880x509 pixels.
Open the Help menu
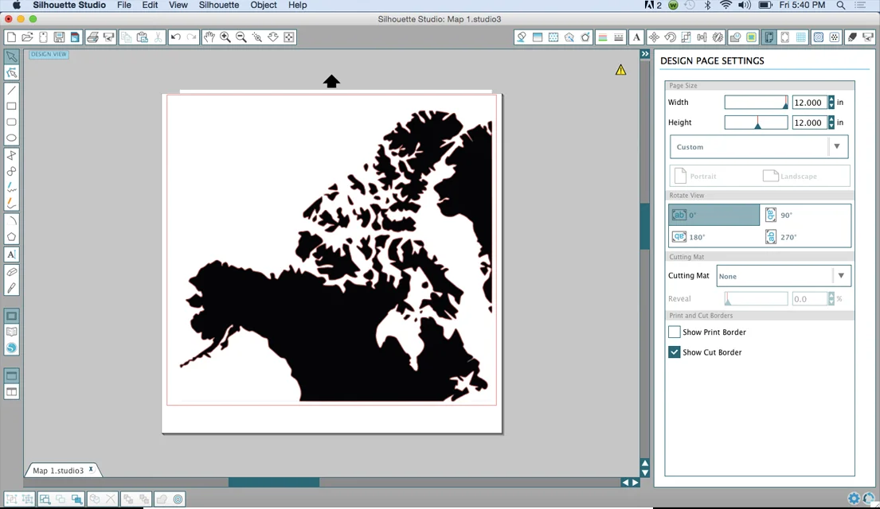pyautogui.click(x=298, y=5)
